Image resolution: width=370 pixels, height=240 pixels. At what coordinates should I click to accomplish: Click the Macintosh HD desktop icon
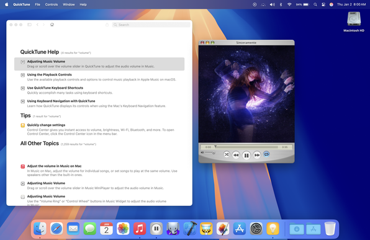pyautogui.click(x=354, y=22)
